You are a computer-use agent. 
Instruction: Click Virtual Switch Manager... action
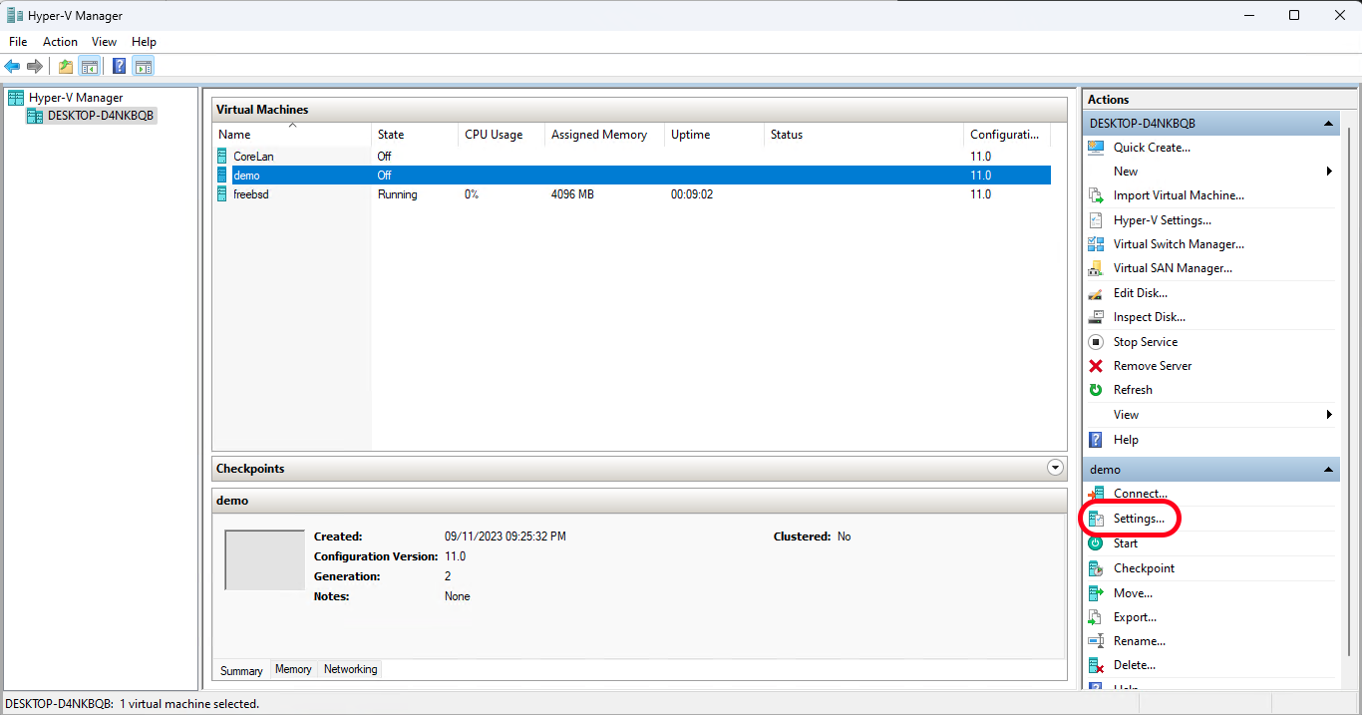pos(1179,244)
